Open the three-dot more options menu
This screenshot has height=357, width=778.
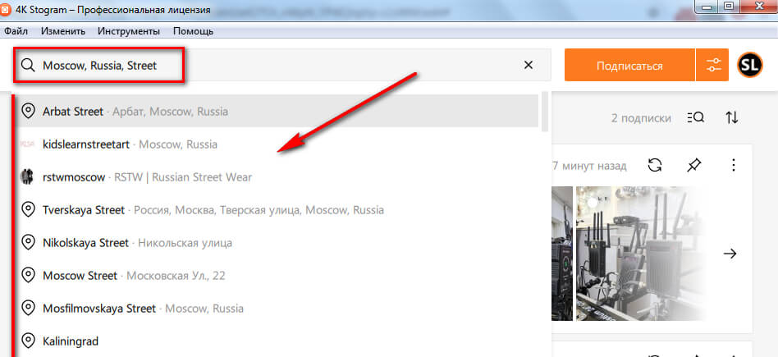point(734,165)
